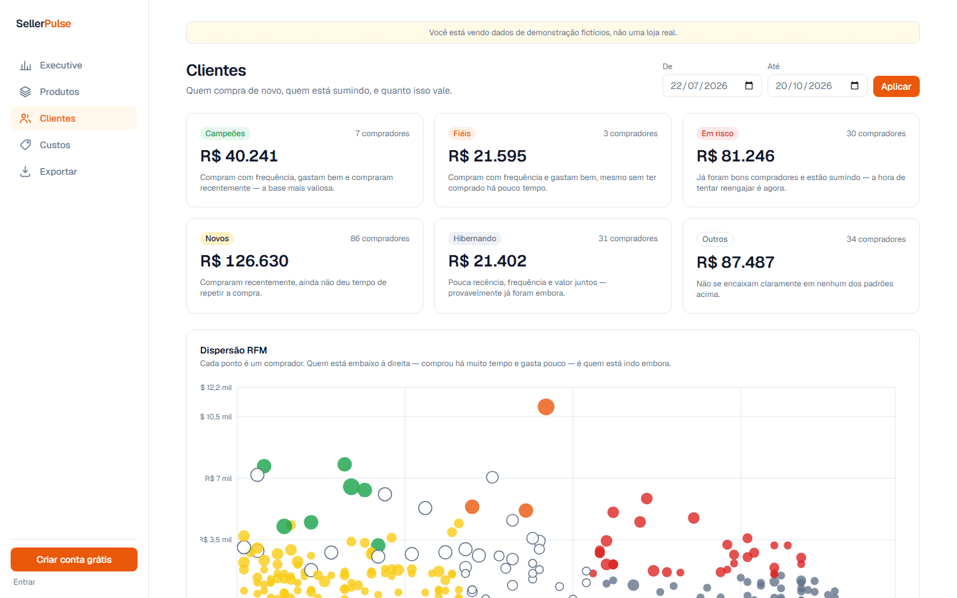This screenshot has height=598, width=957.
Task: Click the Custos tag icon
Action: click(x=25, y=145)
